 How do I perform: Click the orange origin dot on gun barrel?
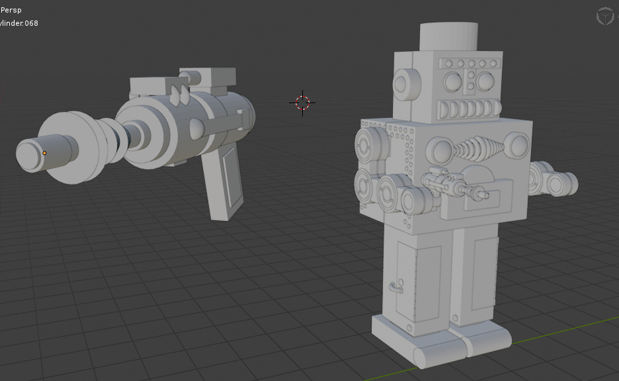44,153
